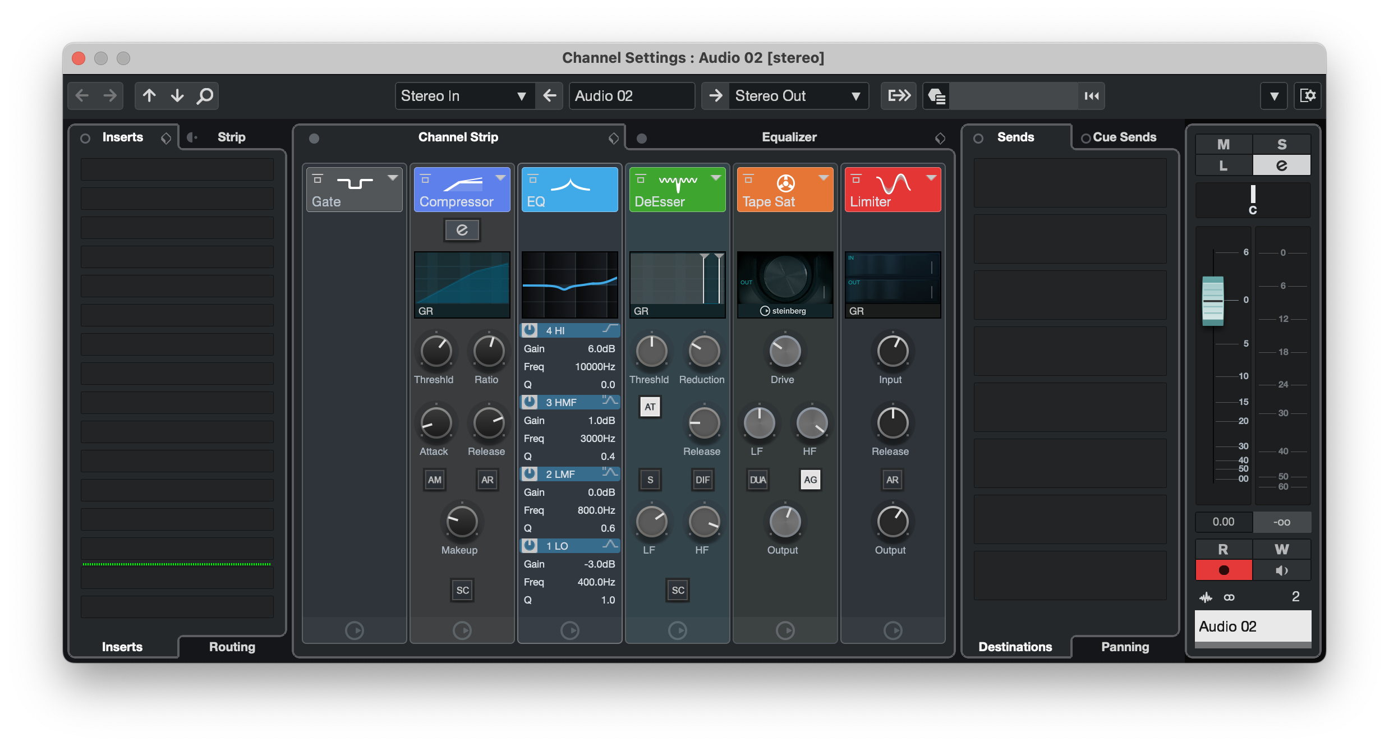Switch to the Routing tab
The image size is (1389, 746).
[x=231, y=647]
